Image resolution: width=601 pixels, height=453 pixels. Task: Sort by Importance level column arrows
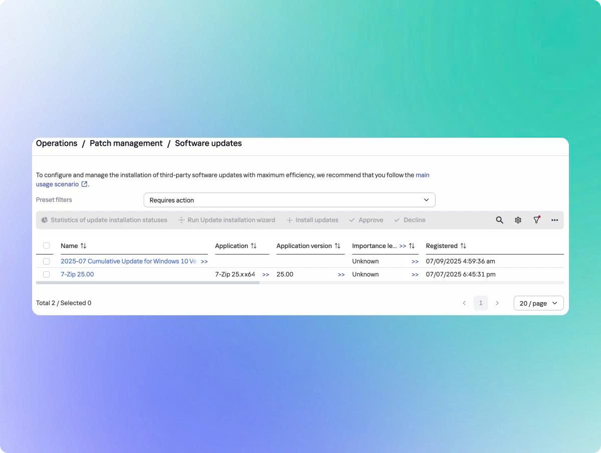(412, 246)
